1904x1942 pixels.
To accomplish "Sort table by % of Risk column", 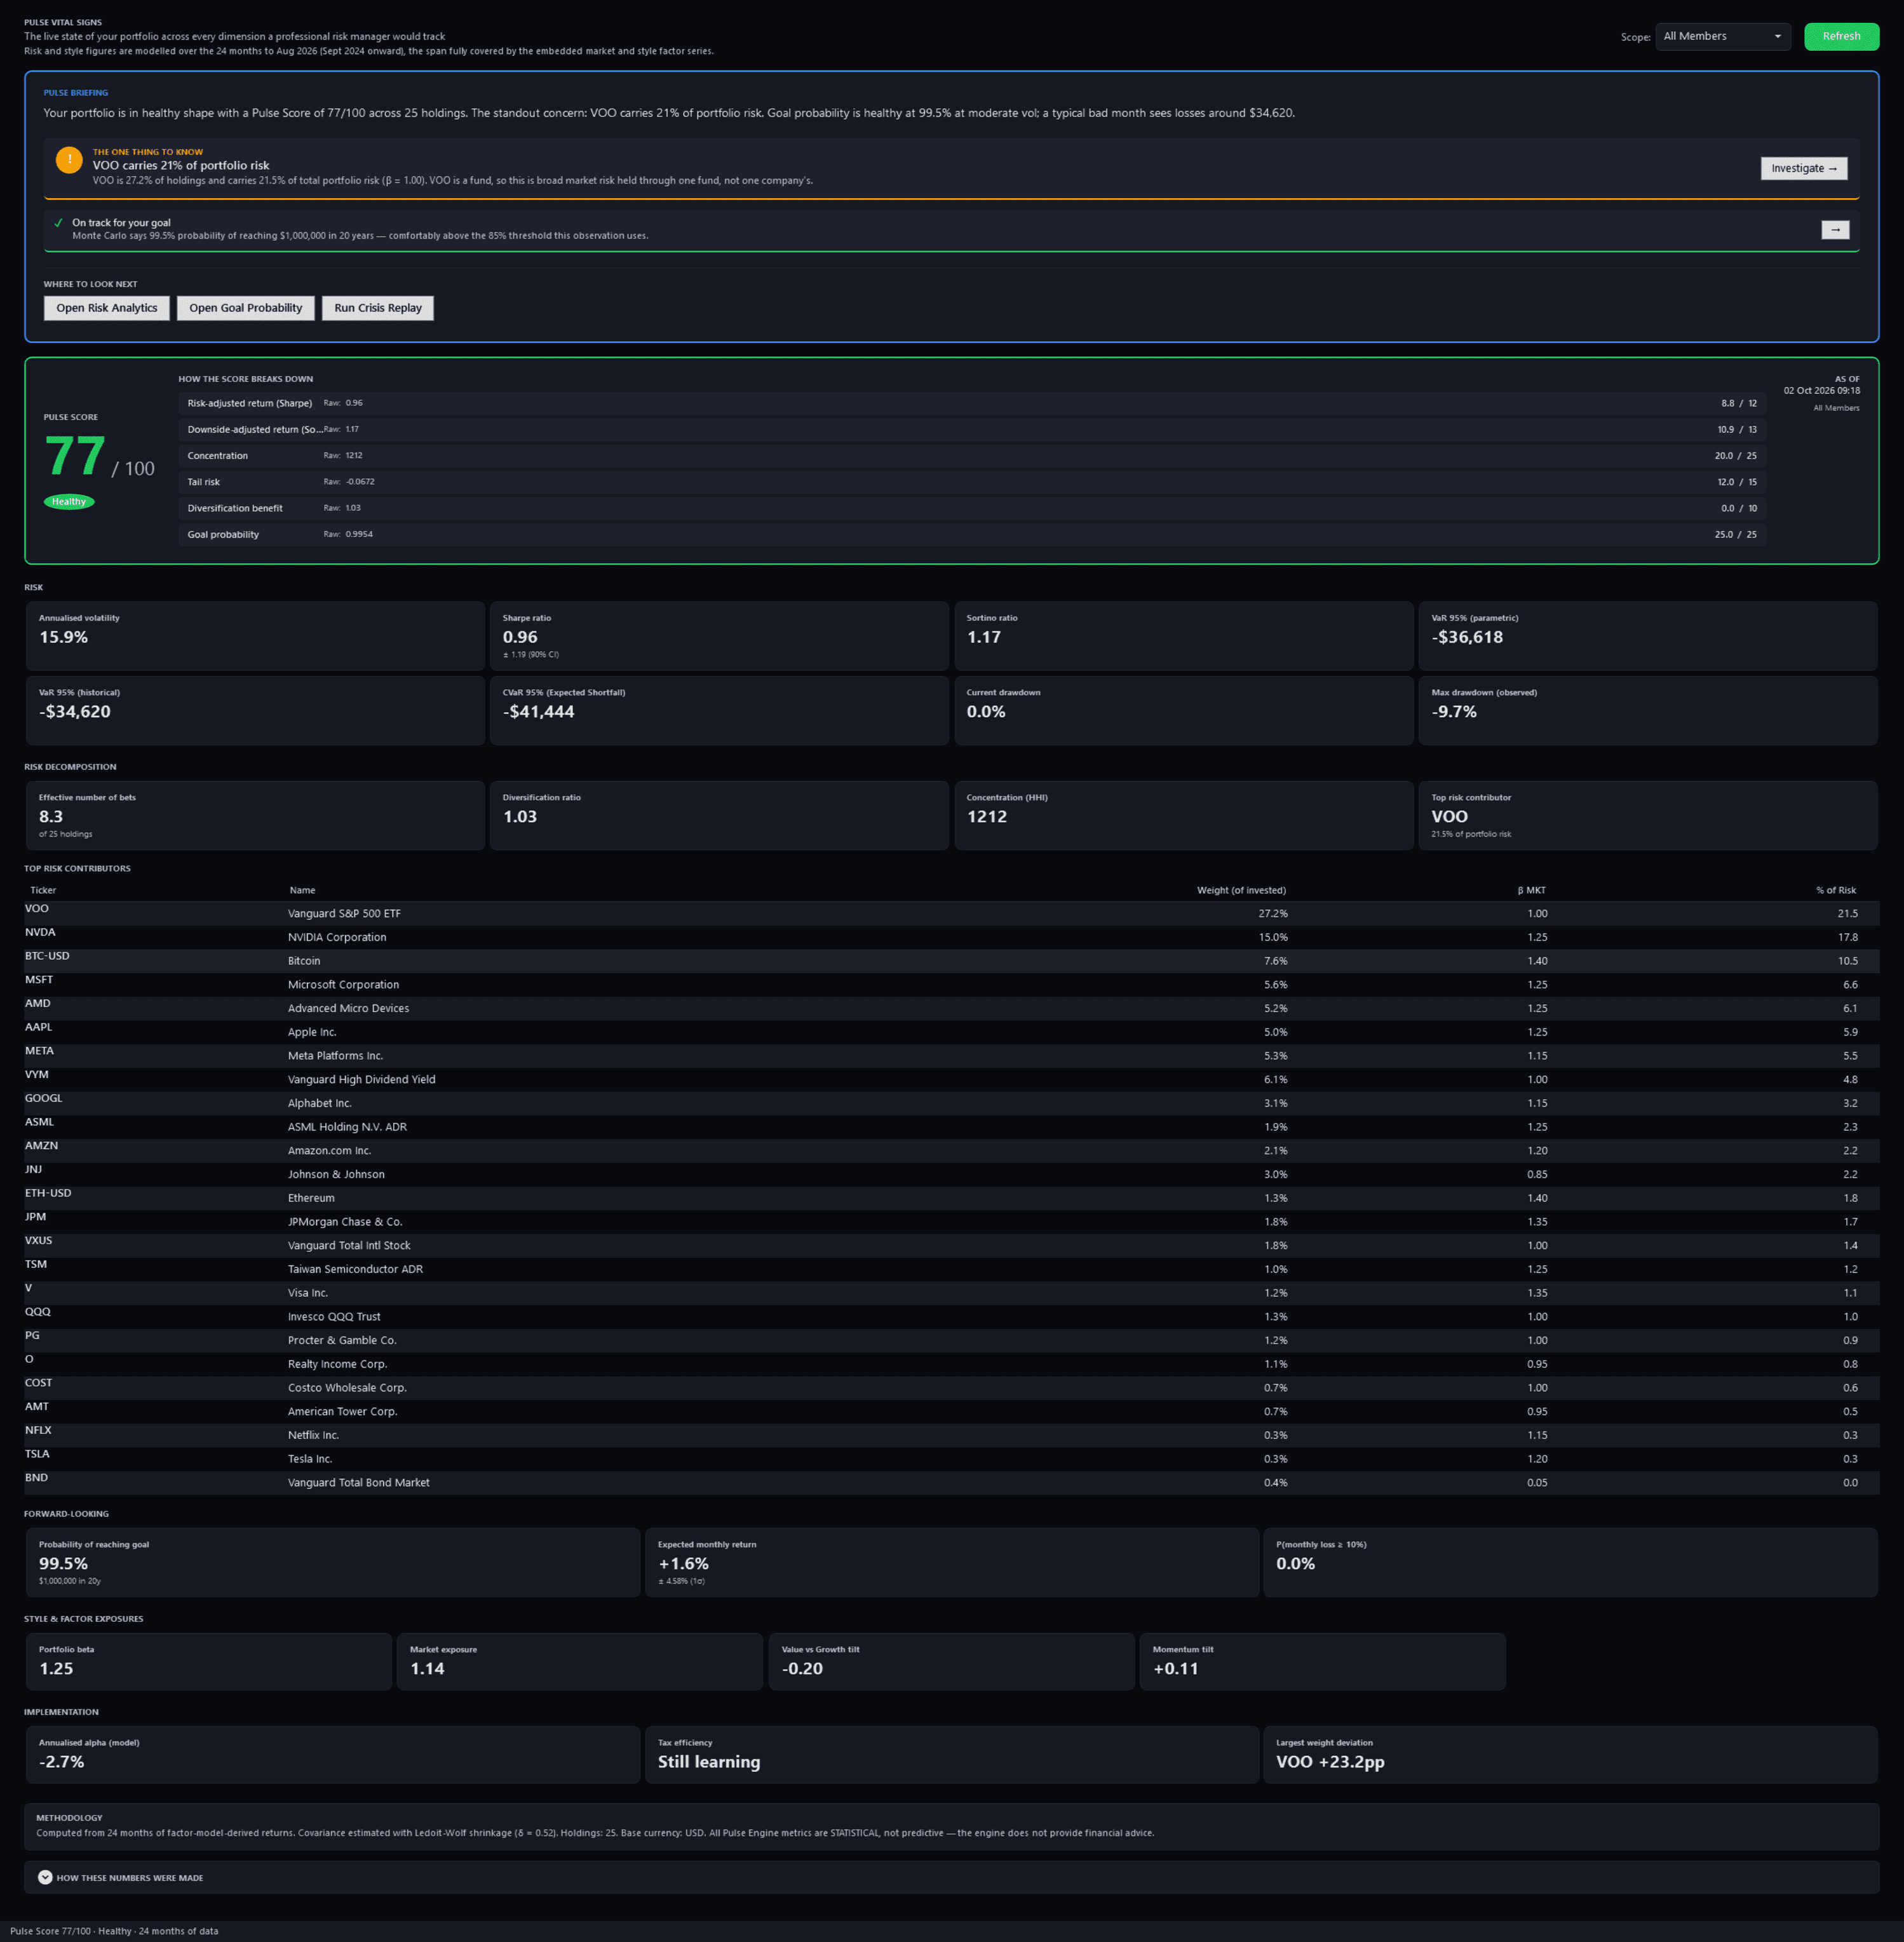I will [1836, 890].
